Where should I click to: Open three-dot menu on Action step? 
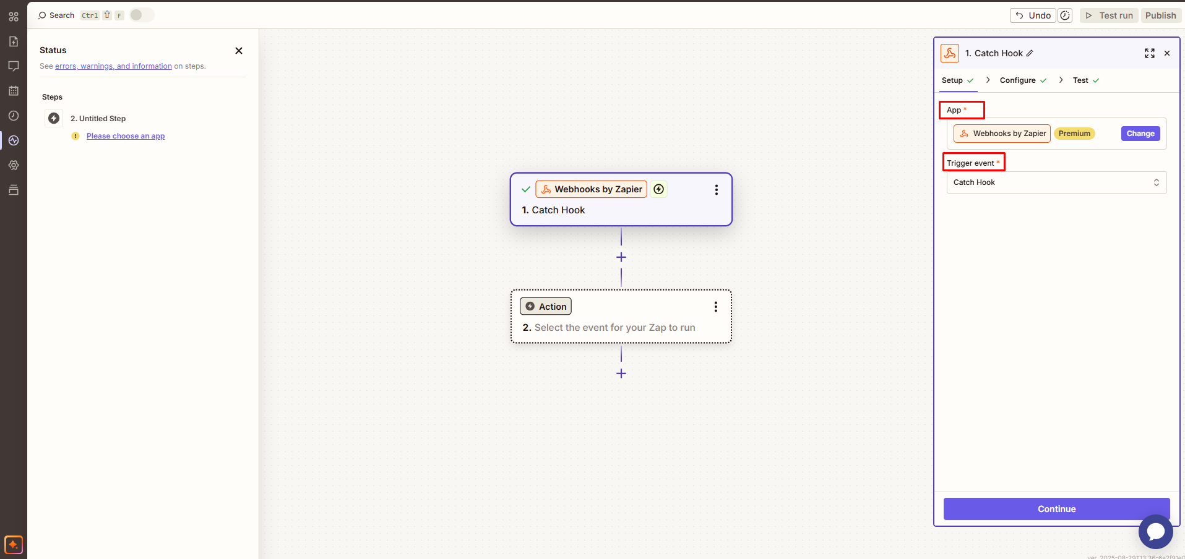715,307
